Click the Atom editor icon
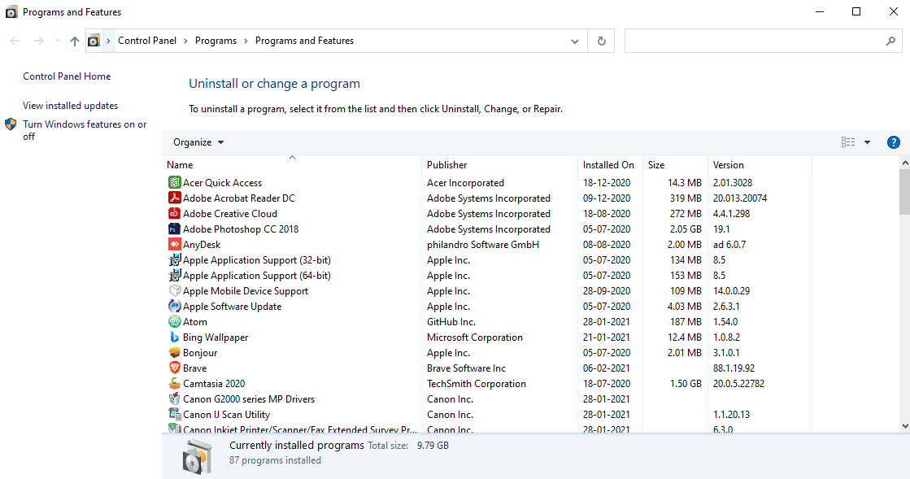The image size is (910, 479). click(174, 322)
